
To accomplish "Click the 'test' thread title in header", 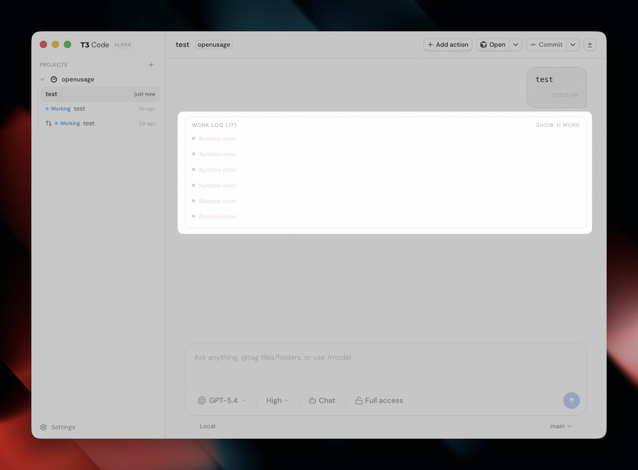I will point(182,45).
